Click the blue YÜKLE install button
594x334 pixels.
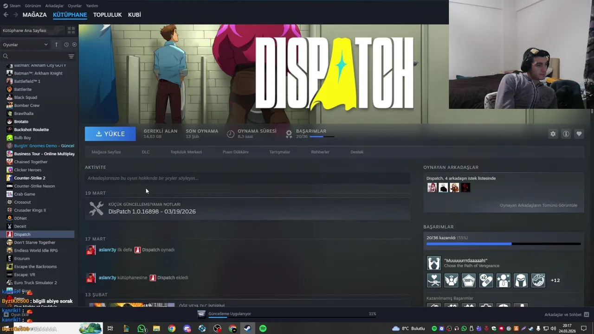110,134
